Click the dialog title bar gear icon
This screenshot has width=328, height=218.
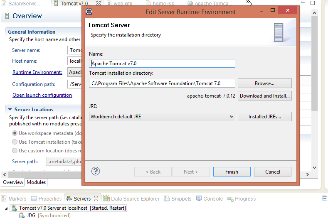click(89, 12)
